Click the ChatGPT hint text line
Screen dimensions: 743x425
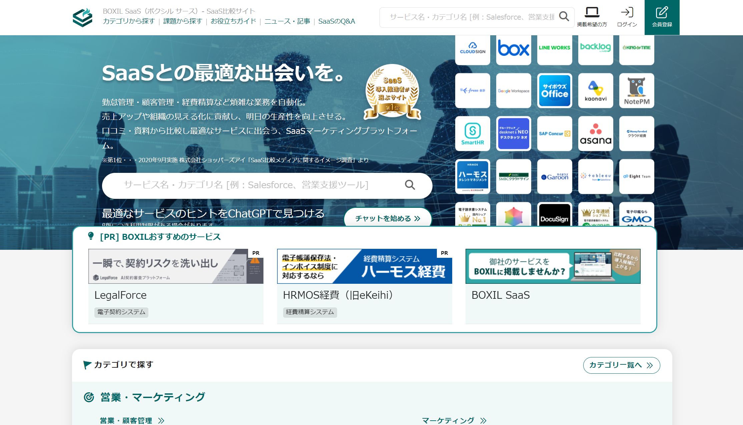point(213,213)
